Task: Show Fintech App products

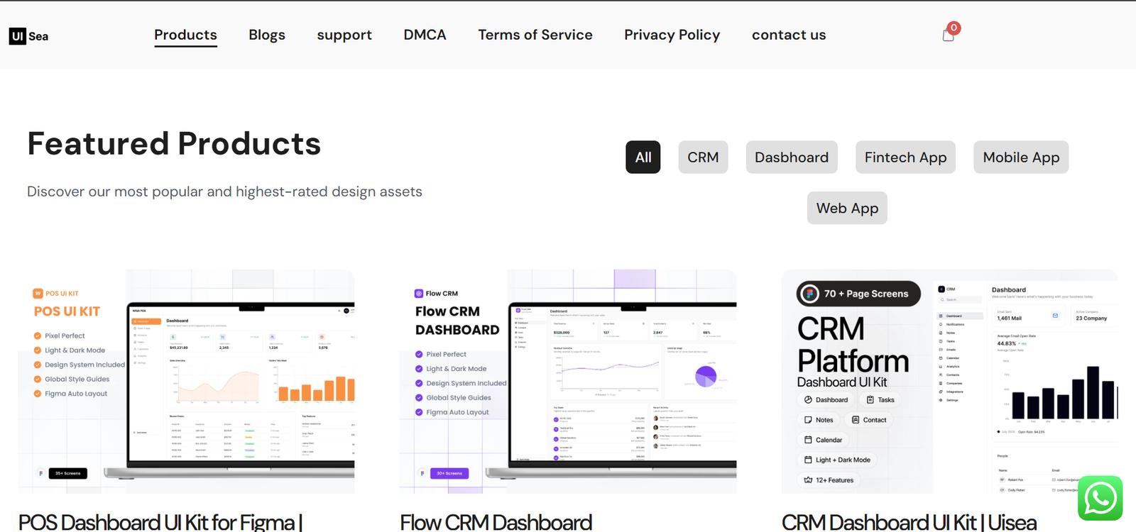Action: [x=905, y=157]
